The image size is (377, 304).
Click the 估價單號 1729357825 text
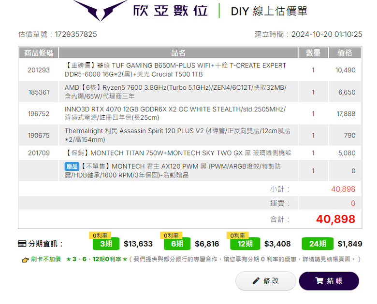(x=58, y=34)
